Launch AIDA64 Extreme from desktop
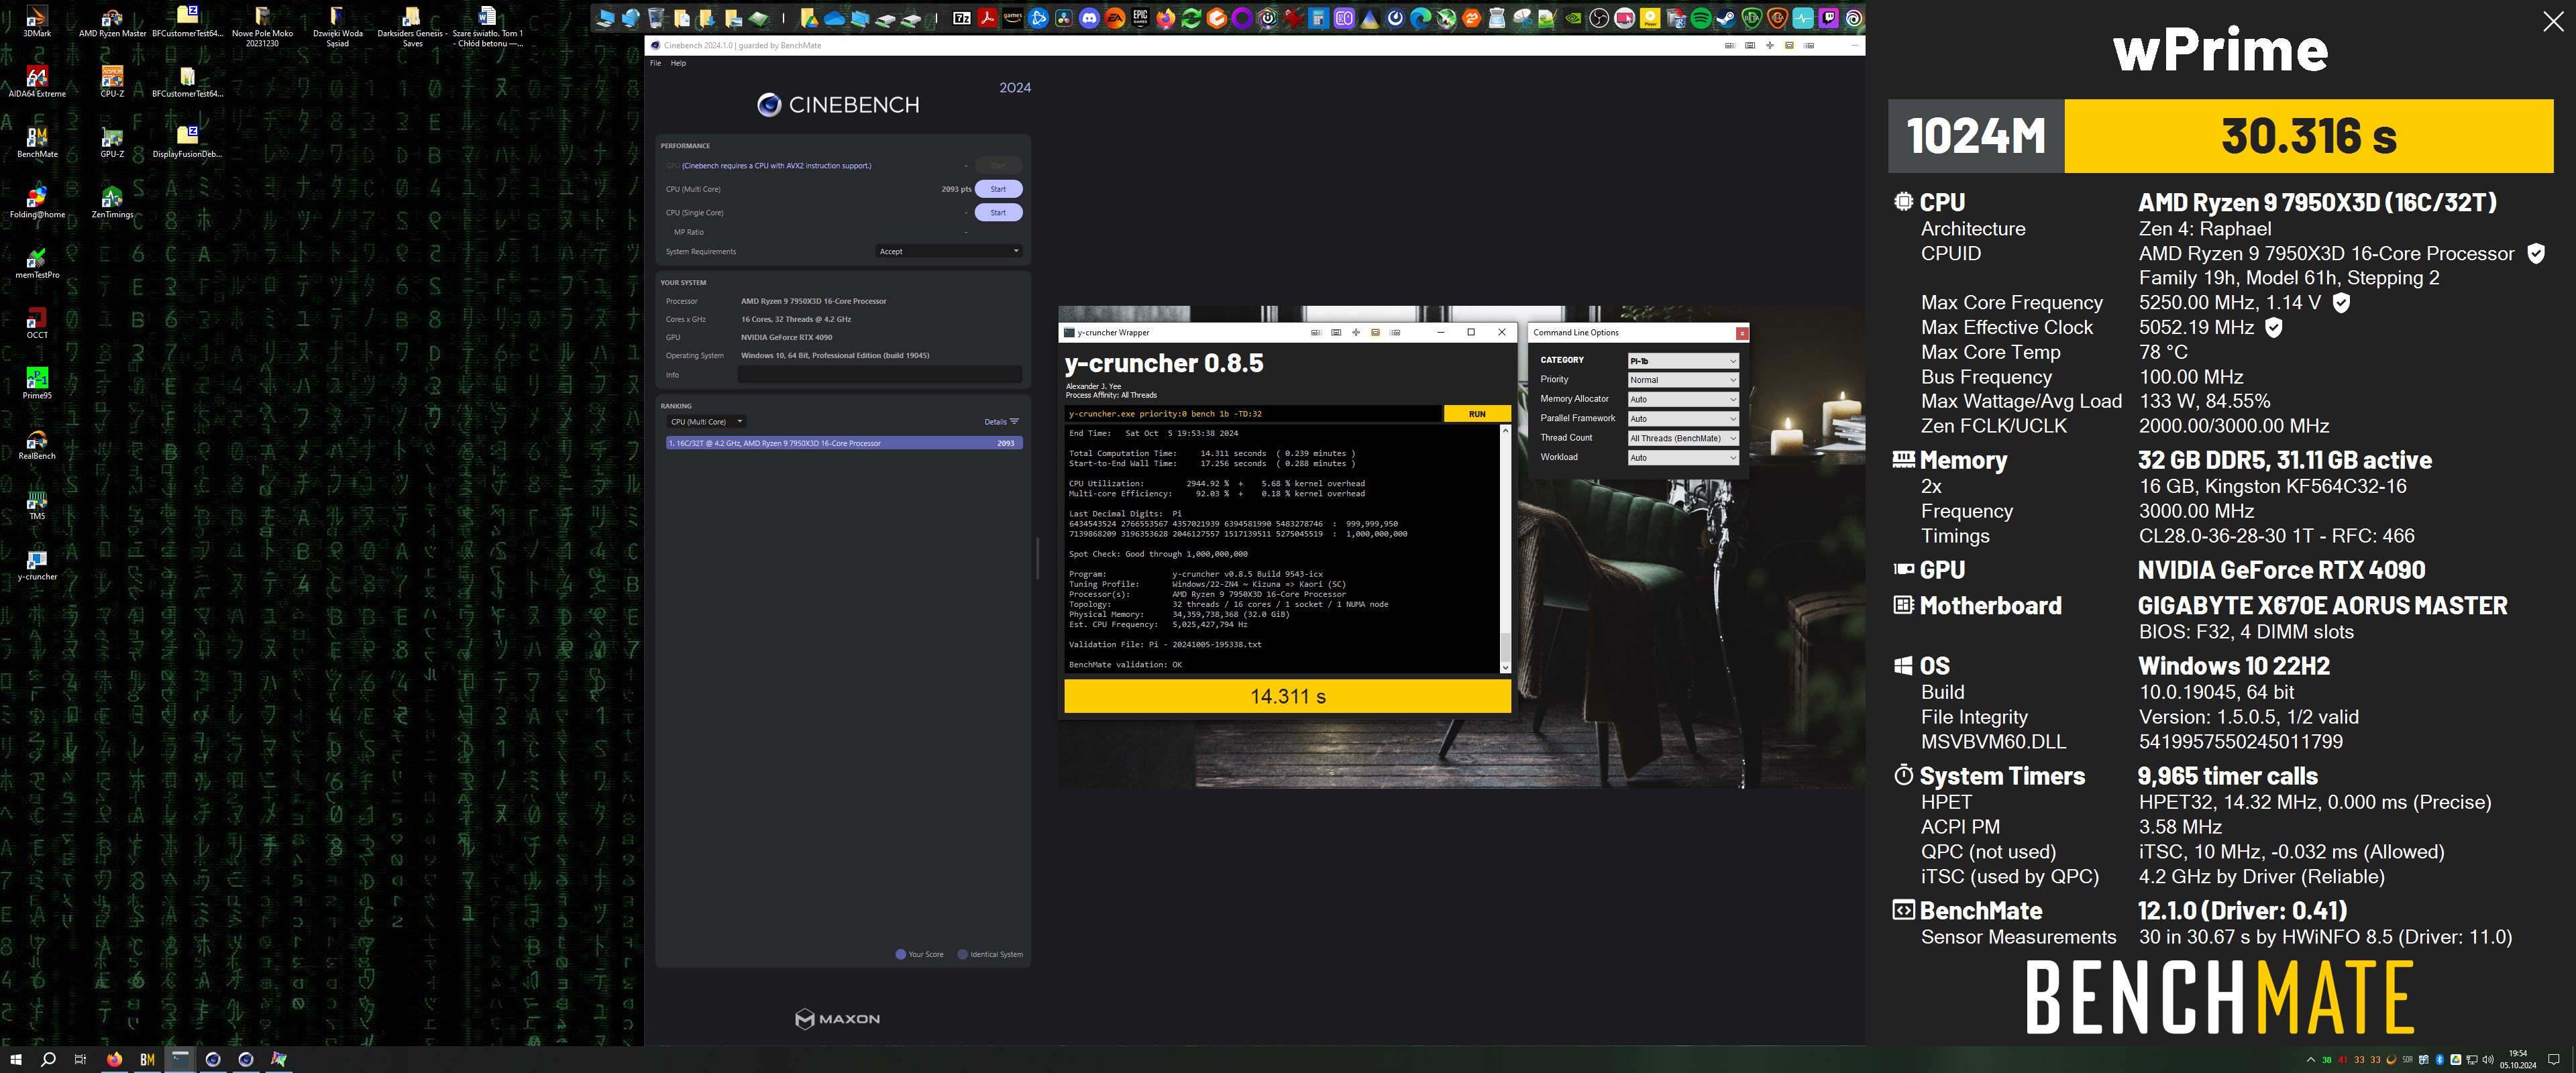 (x=37, y=81)
